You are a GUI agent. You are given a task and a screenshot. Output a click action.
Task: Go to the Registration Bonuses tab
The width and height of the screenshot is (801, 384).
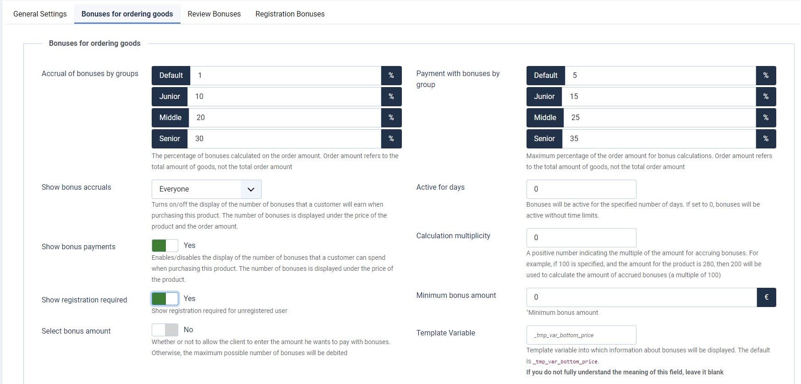pos(290,14)
